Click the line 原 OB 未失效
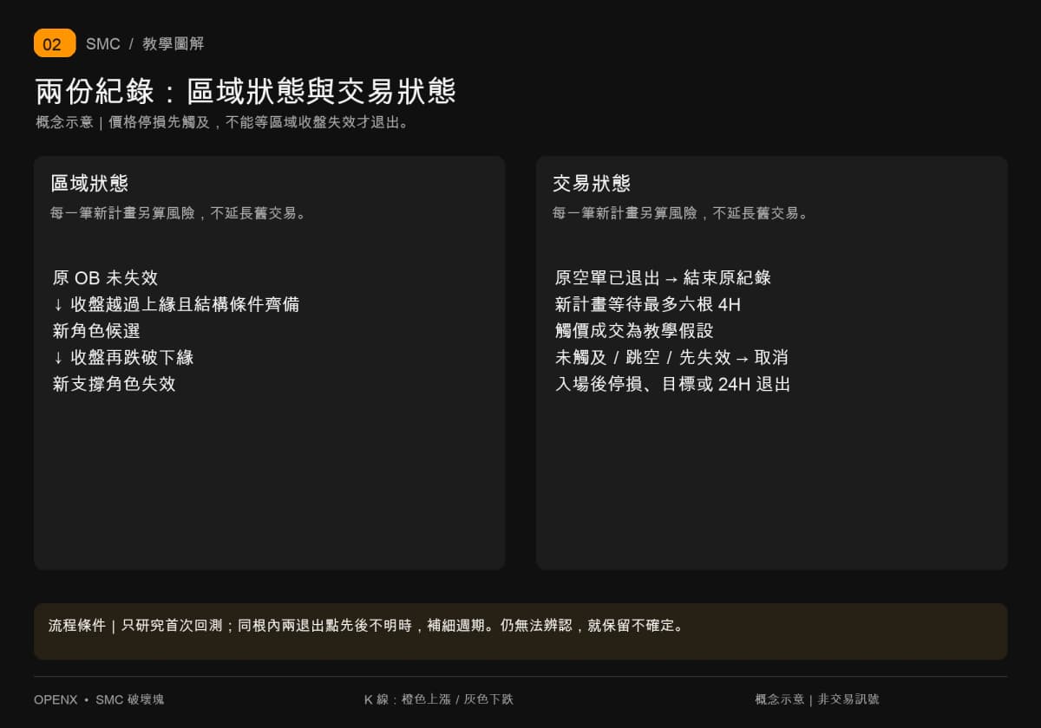This screenshot has width=1041, height=728. [105, 278]
